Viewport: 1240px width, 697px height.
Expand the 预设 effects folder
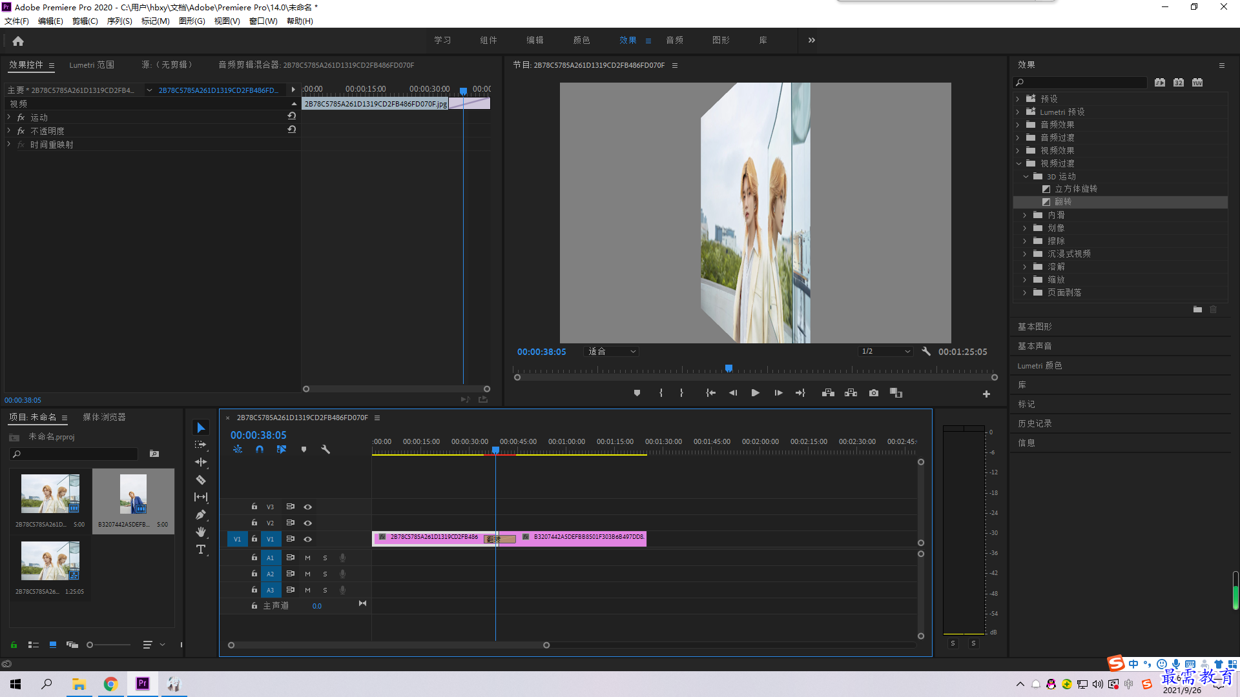point(1018,99)
